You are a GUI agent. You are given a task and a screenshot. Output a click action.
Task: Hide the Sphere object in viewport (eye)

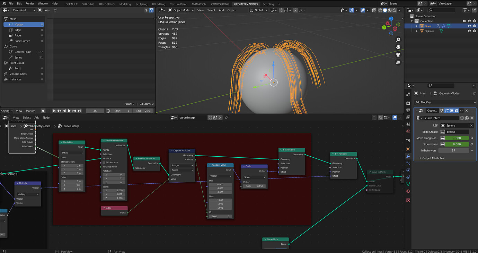[x=469, y=31]
